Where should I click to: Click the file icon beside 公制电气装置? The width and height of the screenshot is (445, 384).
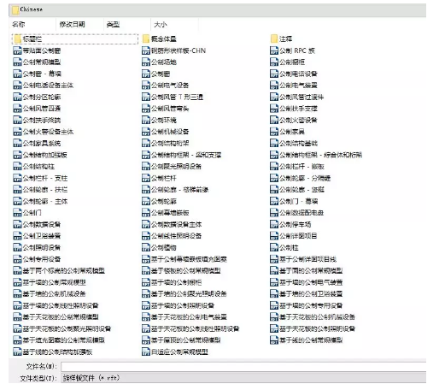point(274,85)
